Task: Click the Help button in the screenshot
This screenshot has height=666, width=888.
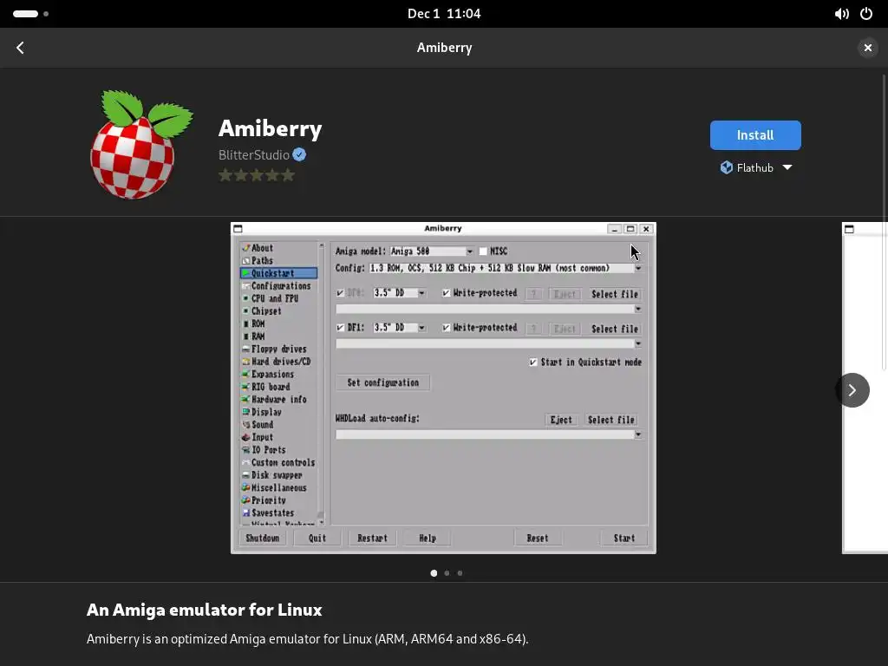Action: click(427, 538)
